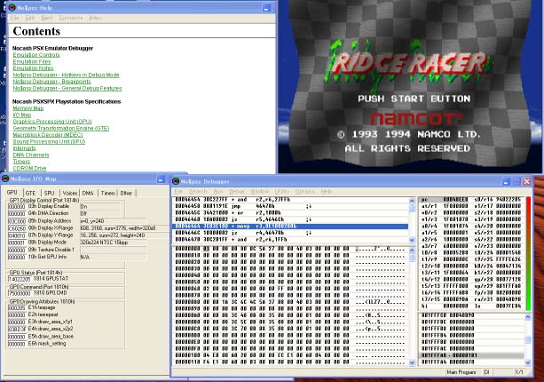Open the Timers help link
The width and height of the screenshot is (544, 382).
coord(21,162)
